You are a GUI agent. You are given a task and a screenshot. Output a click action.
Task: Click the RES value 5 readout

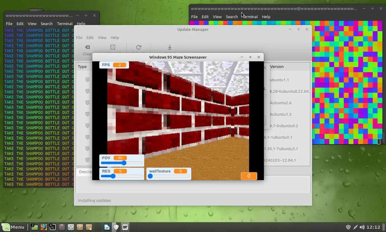[120, 171]
